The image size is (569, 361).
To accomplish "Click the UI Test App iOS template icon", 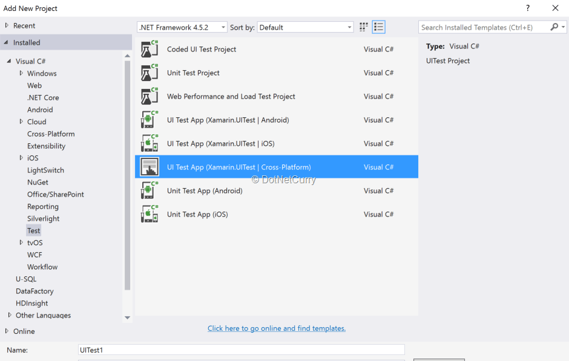I will (150, 143).
